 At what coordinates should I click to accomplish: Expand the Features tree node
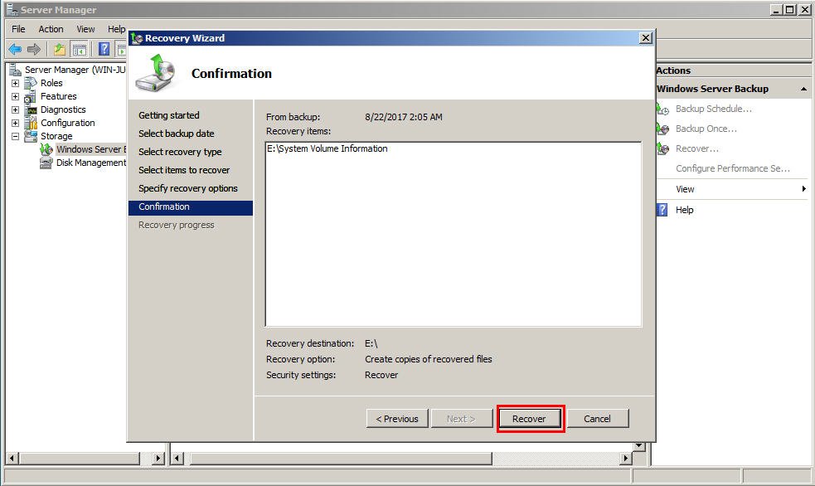[15, 97]
